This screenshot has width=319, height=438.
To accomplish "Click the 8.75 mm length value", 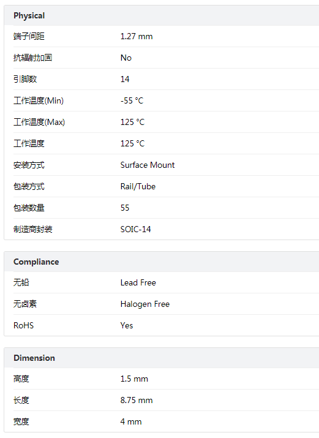I will click(137, 400).
